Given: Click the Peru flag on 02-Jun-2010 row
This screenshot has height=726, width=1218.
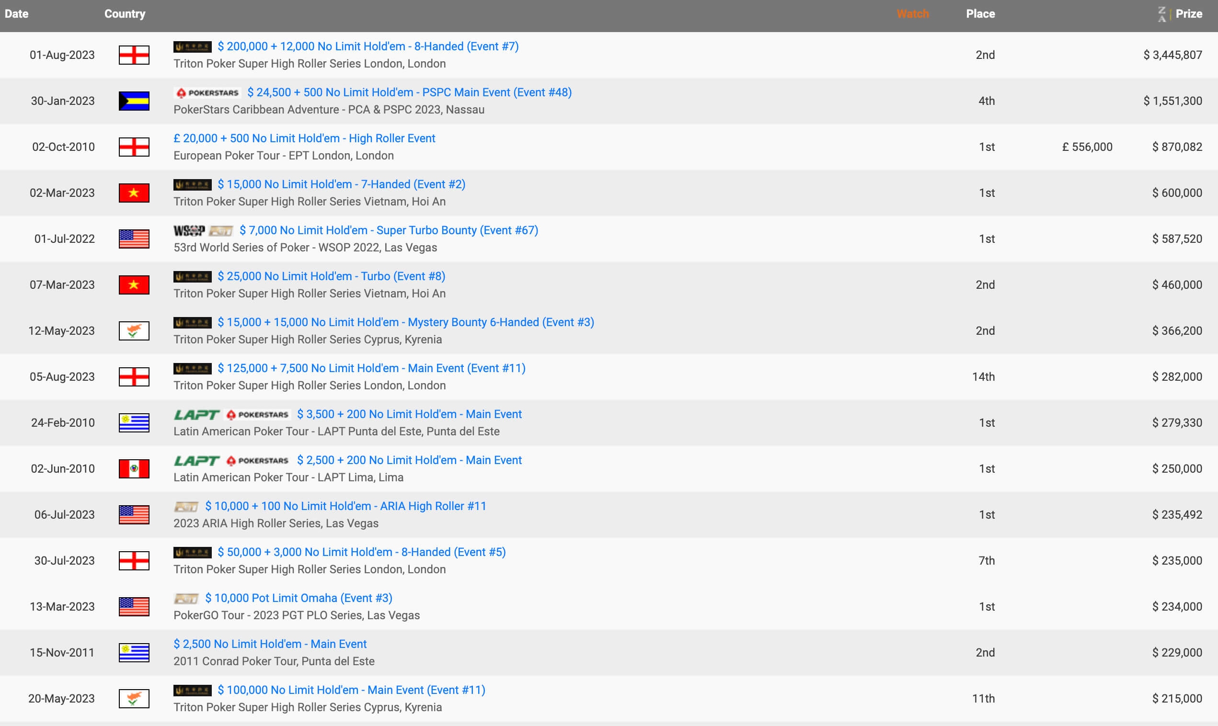Looking at the screenshot, I should (134, 469).
